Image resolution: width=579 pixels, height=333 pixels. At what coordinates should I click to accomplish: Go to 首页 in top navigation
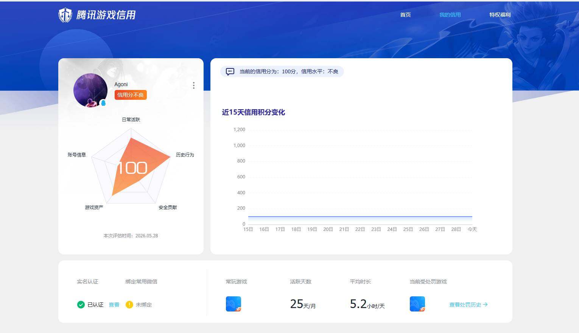point(405,15)
